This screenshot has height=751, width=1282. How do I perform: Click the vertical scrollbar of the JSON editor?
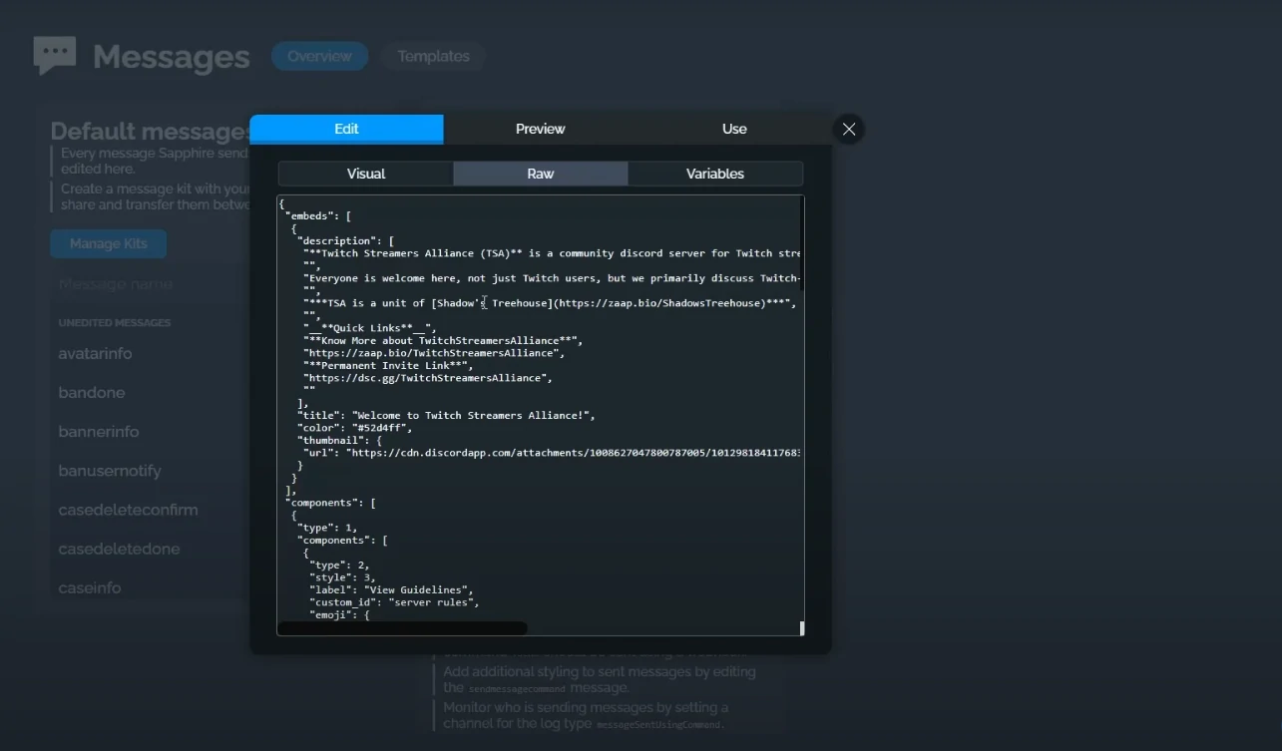802,242
